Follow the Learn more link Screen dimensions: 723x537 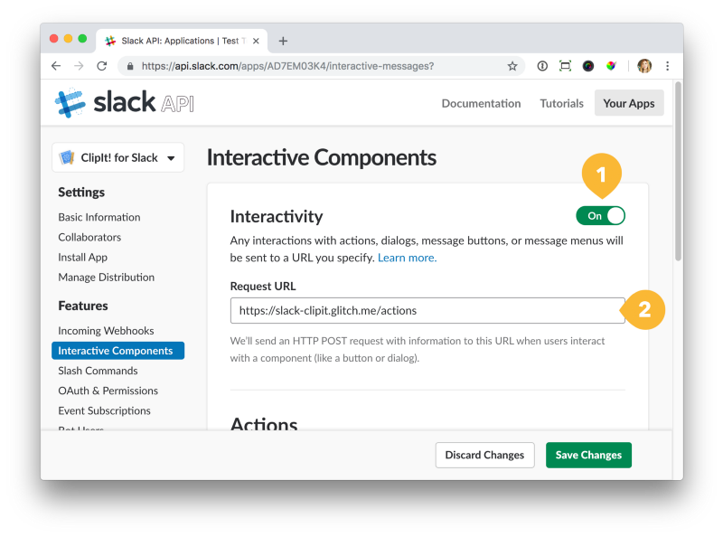coord(407,258)
